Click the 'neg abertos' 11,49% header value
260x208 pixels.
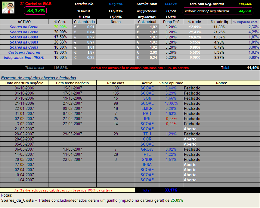171,17
